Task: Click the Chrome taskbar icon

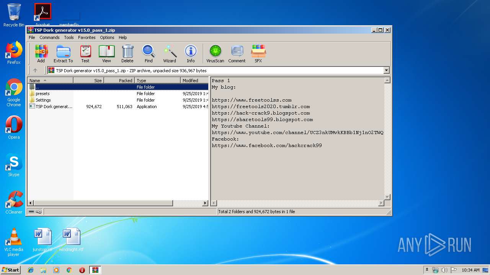Action: point(69,270)
